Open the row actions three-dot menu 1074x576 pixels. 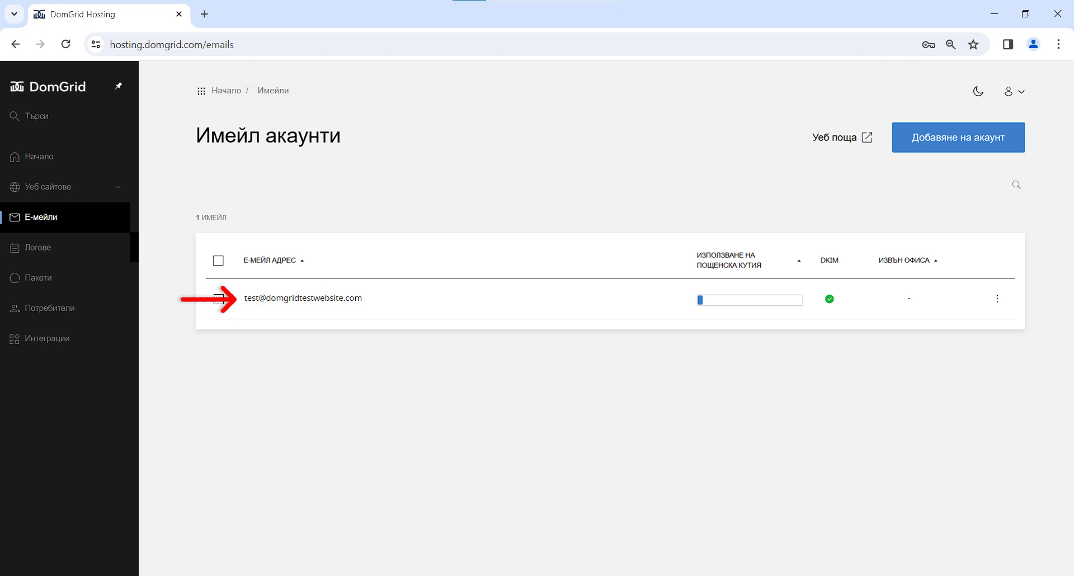coord(997,299)
